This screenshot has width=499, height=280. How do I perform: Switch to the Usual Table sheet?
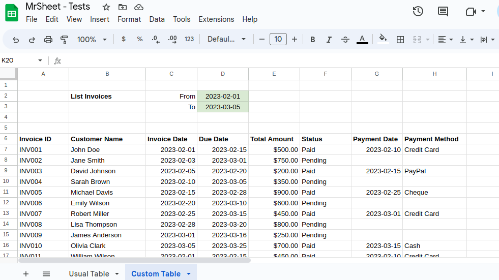89,273
